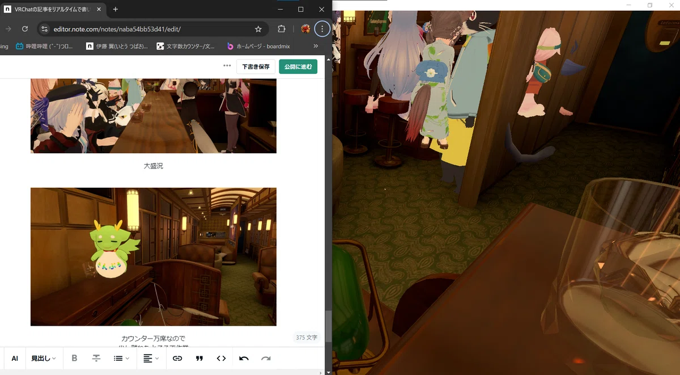The height and width of the screenshot is (375, 680).
Task: Open the bullet list style dropdown
Action: (121, 359)
